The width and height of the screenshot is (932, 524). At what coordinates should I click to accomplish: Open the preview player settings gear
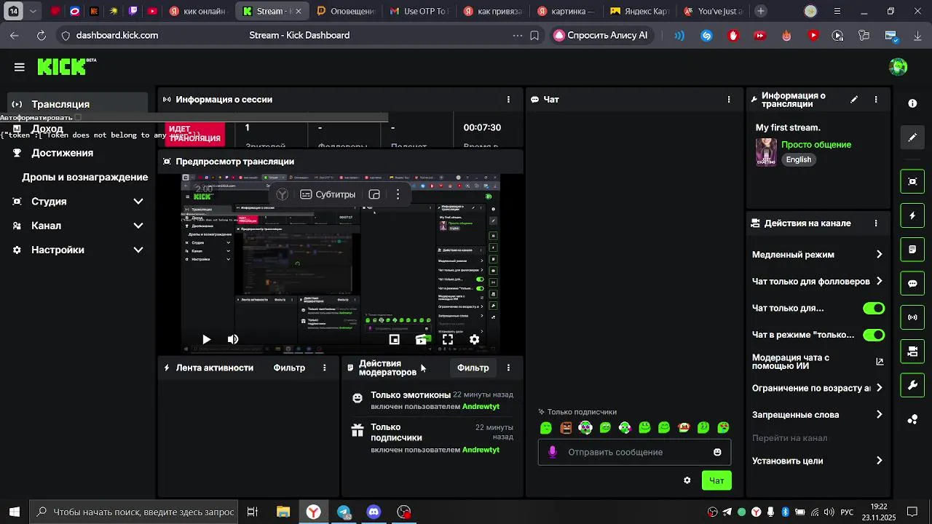tap(475, 339)
